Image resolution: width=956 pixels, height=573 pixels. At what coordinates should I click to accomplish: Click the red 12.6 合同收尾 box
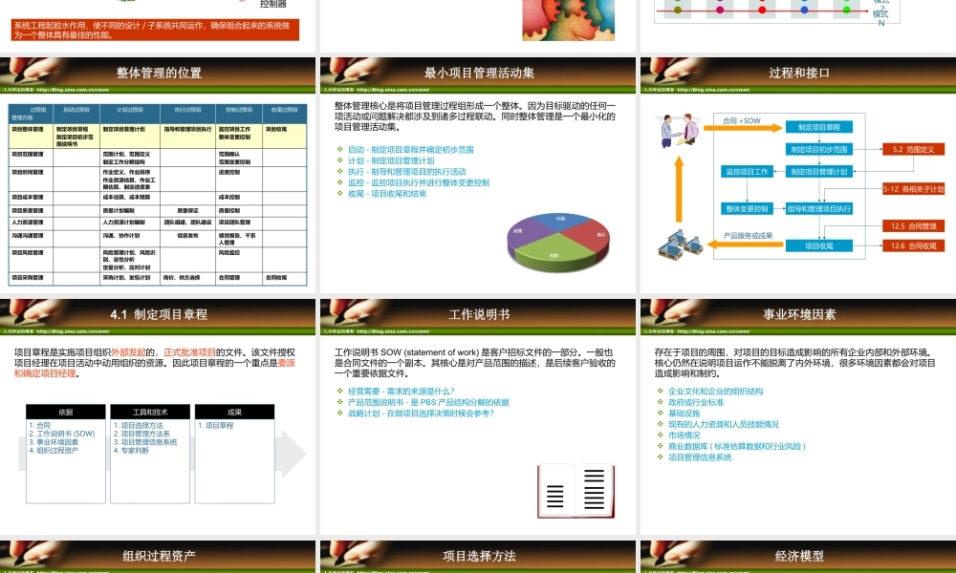point(916,245)
